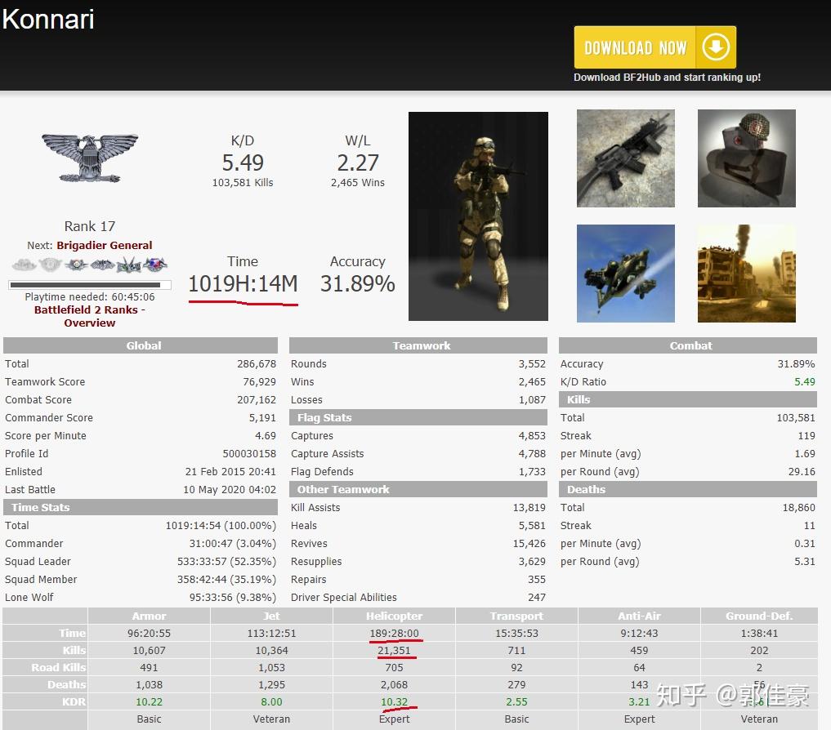
Task: Click the Download Now button
Action: tap(655, 47)
